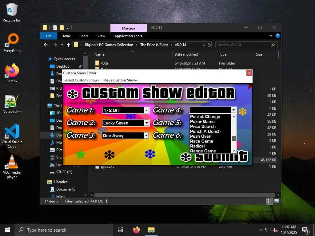Viewport: 315px width, 236px height.
Task: Open the Game 1 dropdown arrow
Action: click(146, 110)
